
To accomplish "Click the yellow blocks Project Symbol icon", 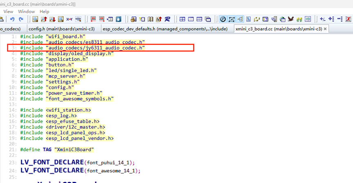I will [257, 19].
